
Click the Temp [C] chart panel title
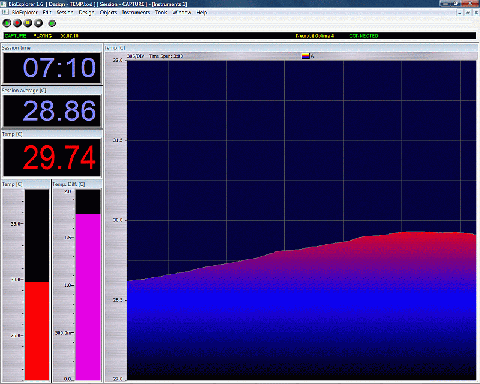(115, 48)
